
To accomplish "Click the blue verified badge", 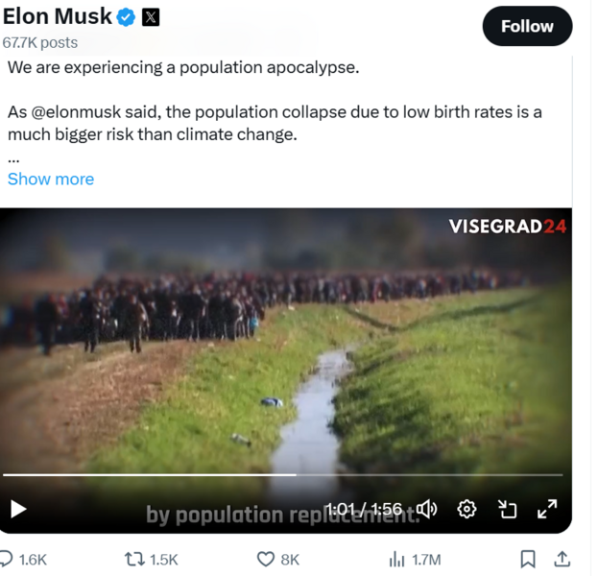I will pos(126,16).
